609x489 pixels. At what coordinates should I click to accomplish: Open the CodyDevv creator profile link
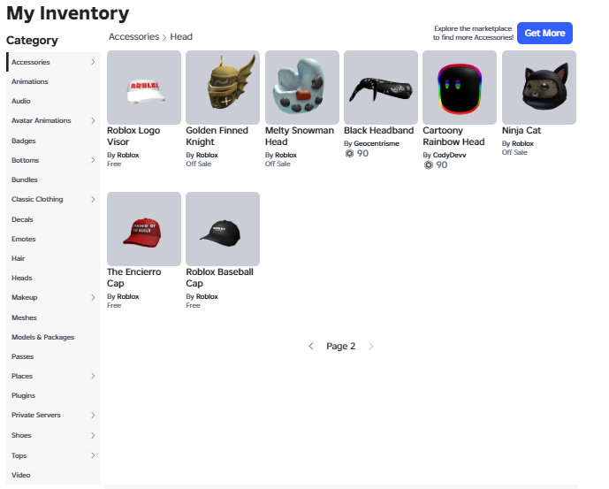click(x=449, y=155)
